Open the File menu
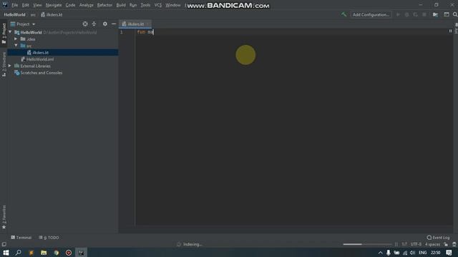Screen dimensions: 458x257 tap(14, 5)
